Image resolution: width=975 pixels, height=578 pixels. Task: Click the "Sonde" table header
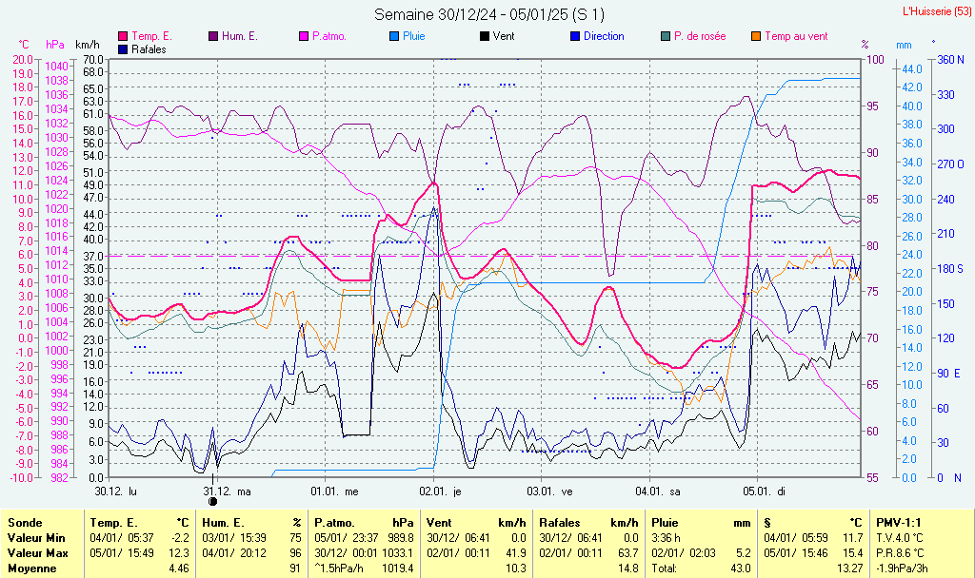pos(25,523)
